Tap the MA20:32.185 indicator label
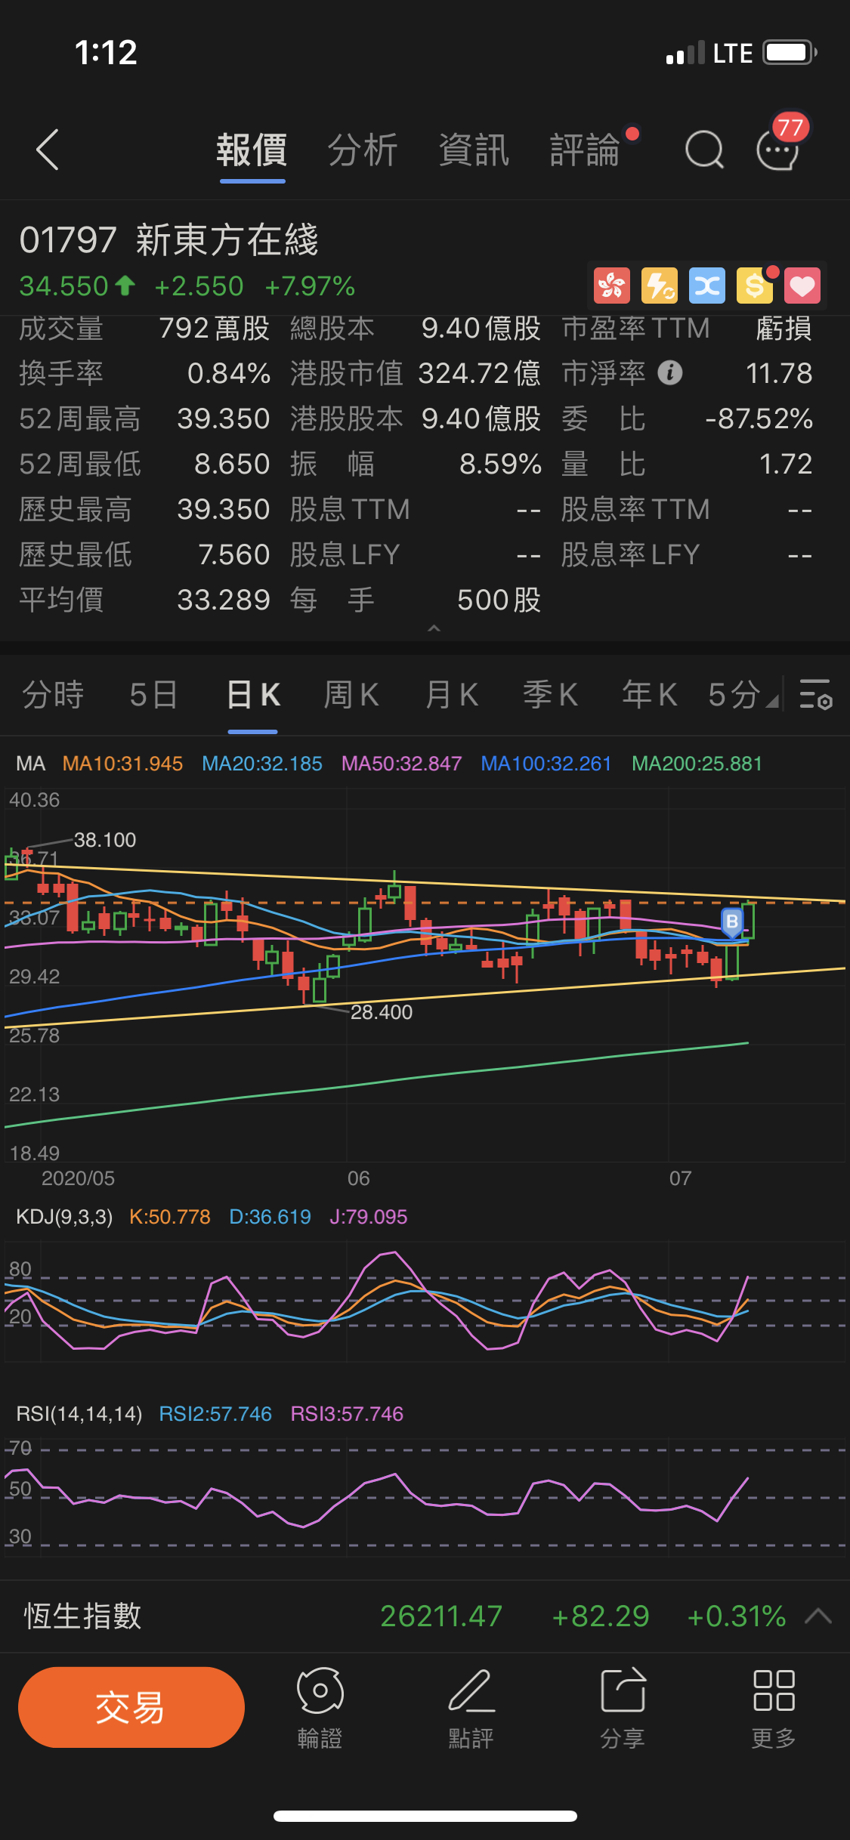This screenshot has height=1840, width=850. (262, 764)
